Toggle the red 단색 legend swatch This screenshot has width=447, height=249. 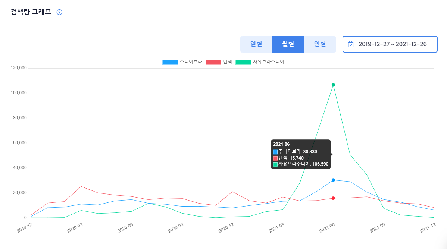213,62
